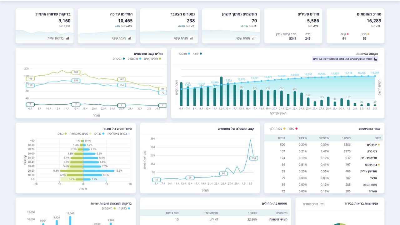The image size is (400, 225).
Task: Select the פתח תקווה row
Action: click(x=324, y=185)
